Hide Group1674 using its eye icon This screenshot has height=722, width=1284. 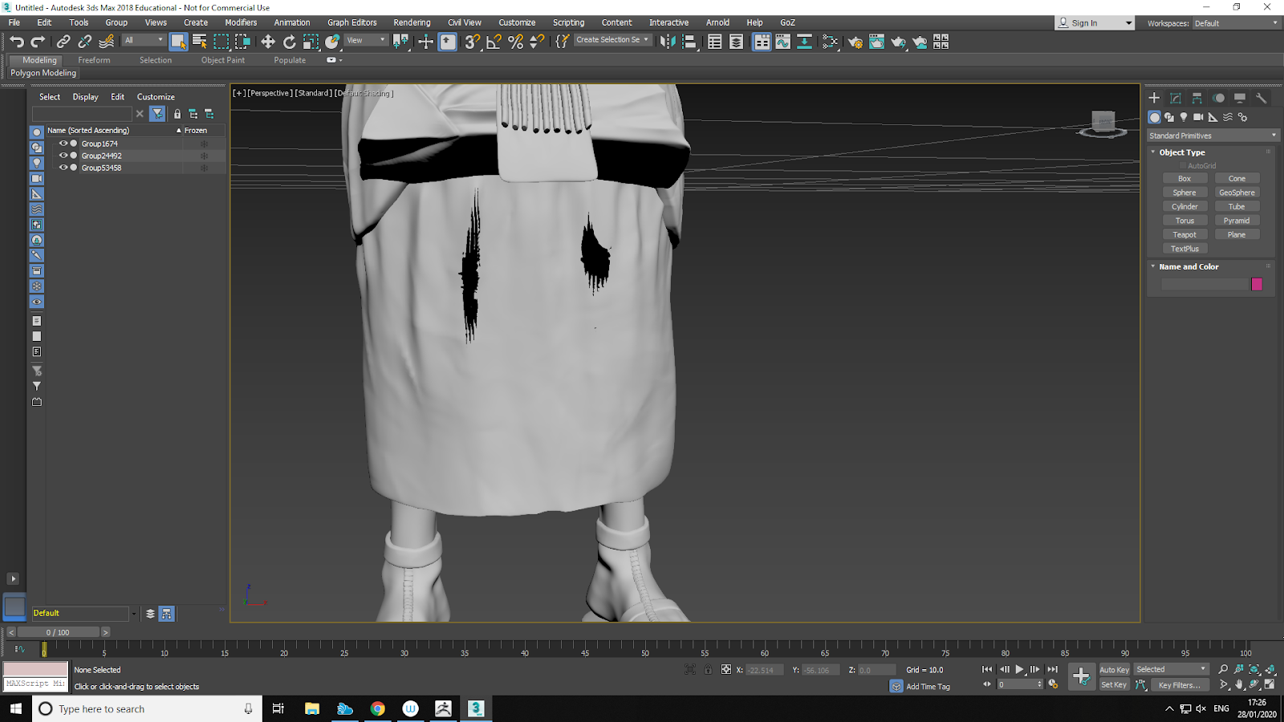63,144
